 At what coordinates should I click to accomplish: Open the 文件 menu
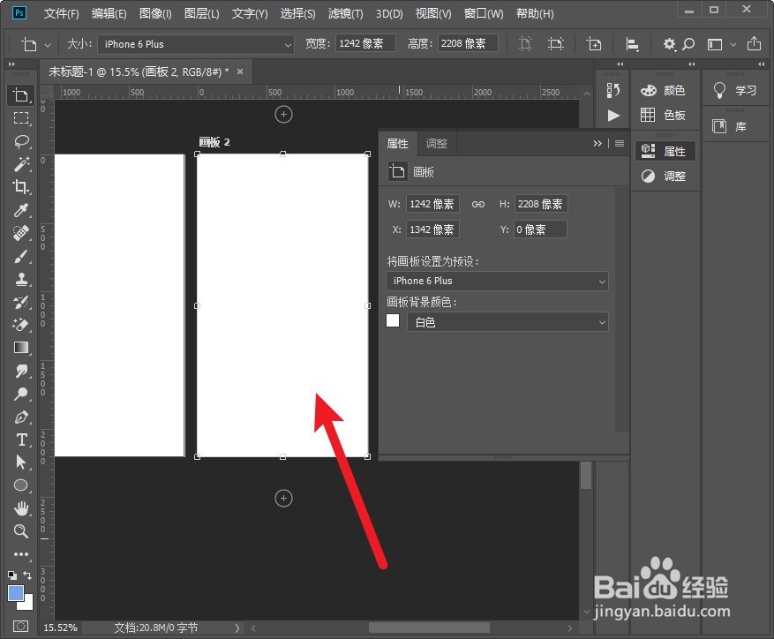pos(61,13)
